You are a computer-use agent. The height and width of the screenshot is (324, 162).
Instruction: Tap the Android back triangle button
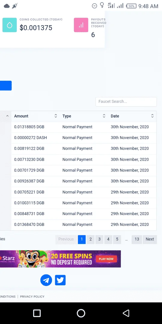pyautogui.click(x=126, y=313)
